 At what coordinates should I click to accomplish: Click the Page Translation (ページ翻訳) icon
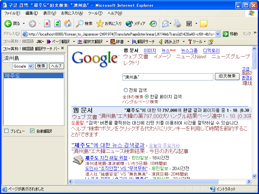[x=49, y=42]
